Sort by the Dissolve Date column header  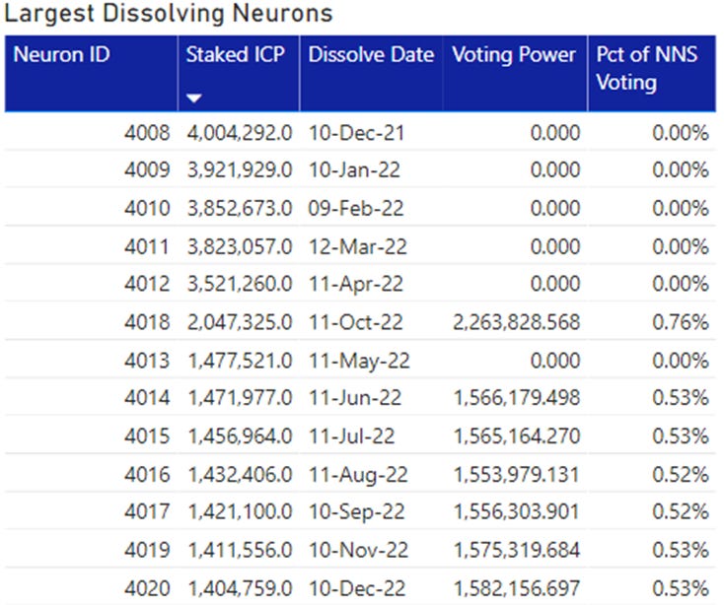[x=371, y=73]
